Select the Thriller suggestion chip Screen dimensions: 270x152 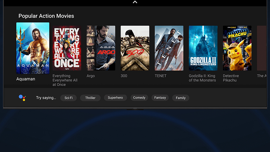90,98
